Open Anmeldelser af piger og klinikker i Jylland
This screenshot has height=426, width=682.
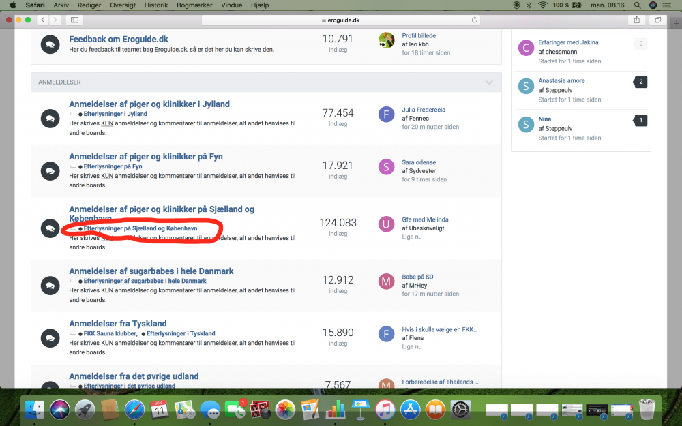point(149,104)
